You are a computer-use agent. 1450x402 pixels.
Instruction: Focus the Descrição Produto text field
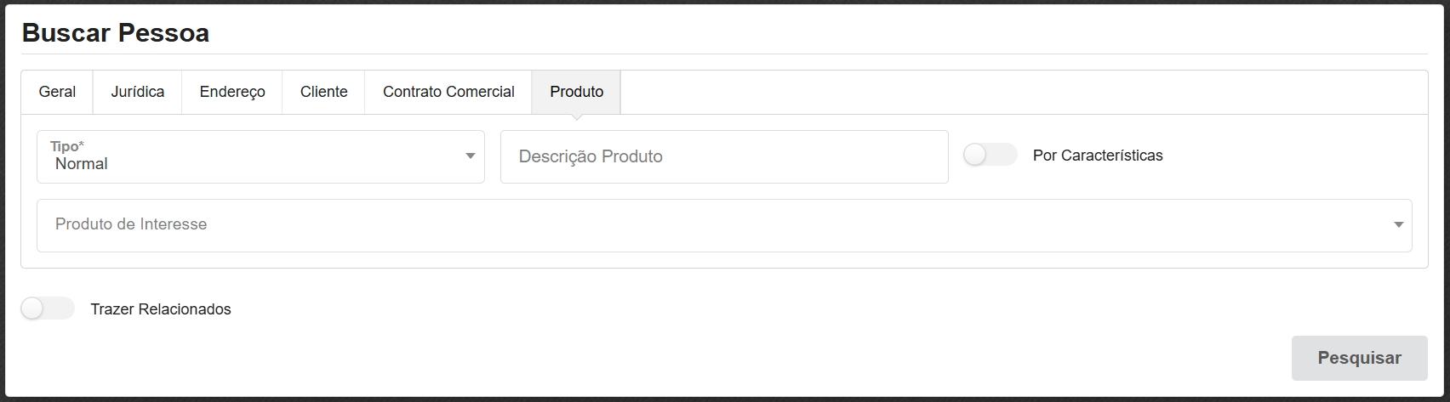point(723,156)
